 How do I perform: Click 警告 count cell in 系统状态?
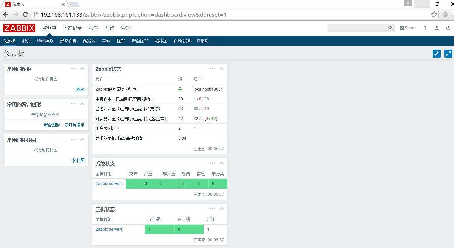coord(186,184)
